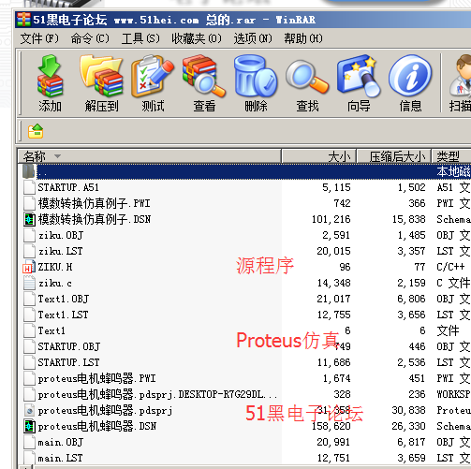Image resolution: width=471 pixels, height=469 pixels.
Task: Open the 收藏夹(O) menu
Action: point(197,38)
